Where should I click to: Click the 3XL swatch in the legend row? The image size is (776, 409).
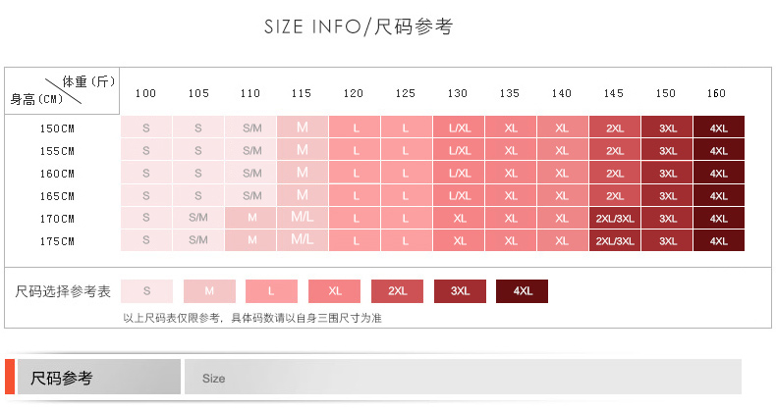point(460,291)
